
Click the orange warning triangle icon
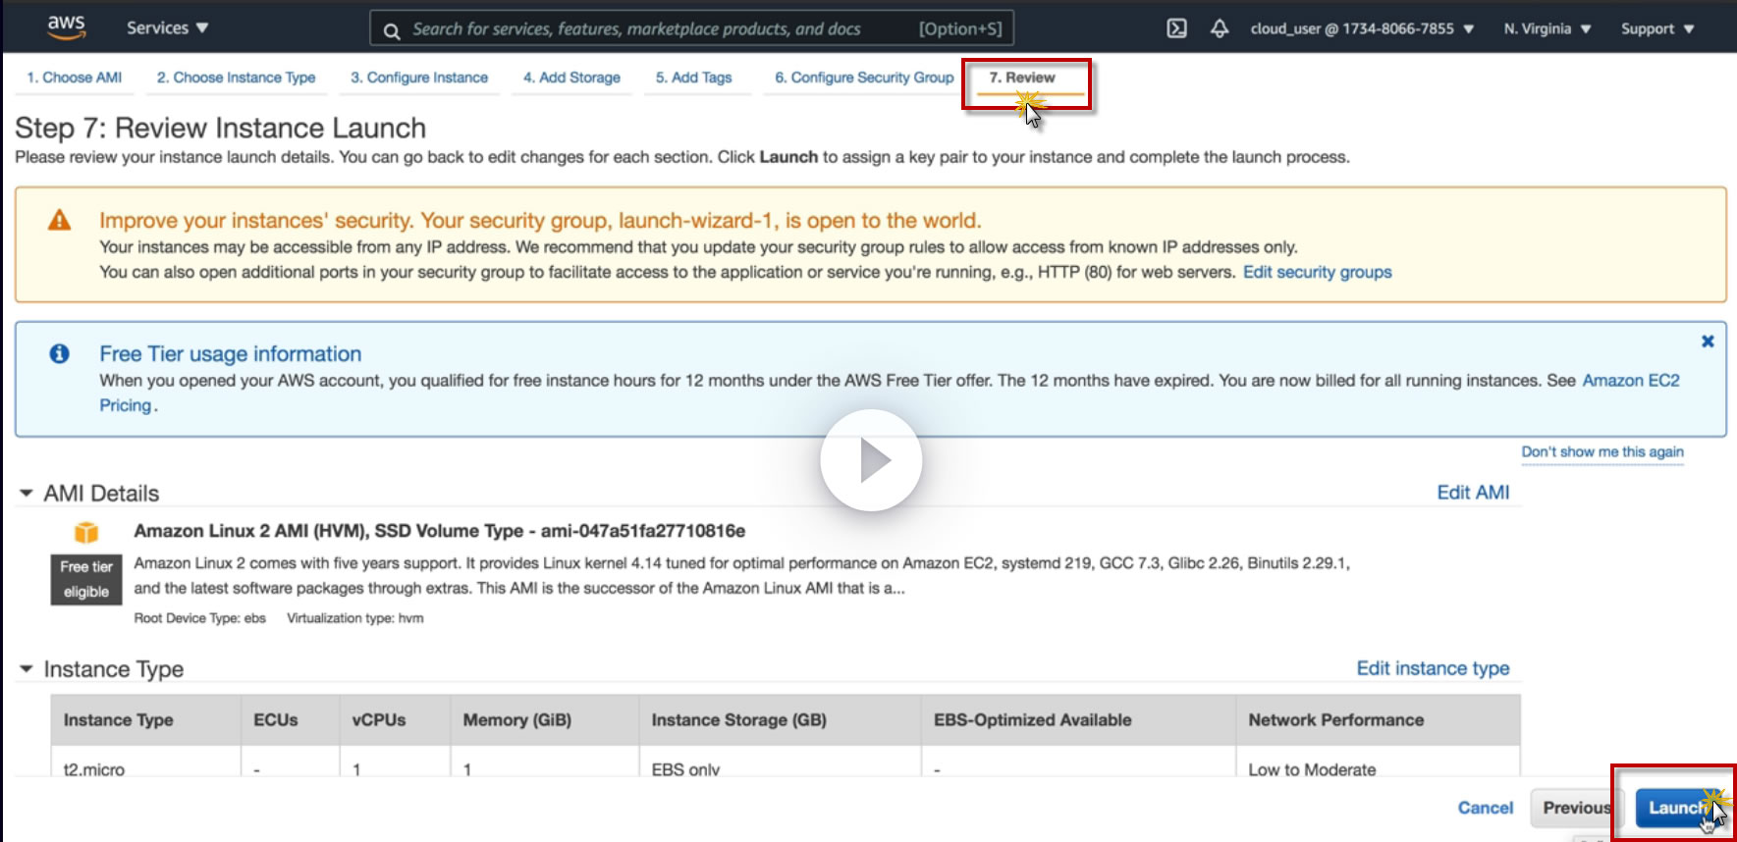click(60, 220)
